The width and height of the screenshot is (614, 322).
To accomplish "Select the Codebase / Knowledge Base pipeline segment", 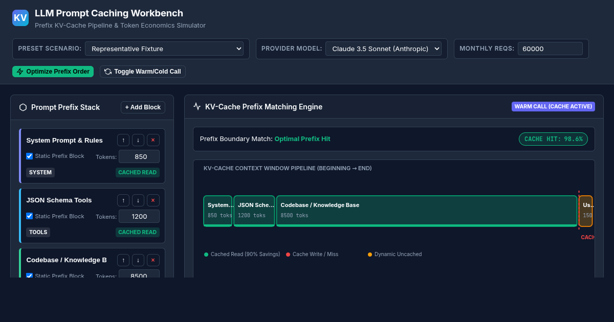I will click(427, 211).
